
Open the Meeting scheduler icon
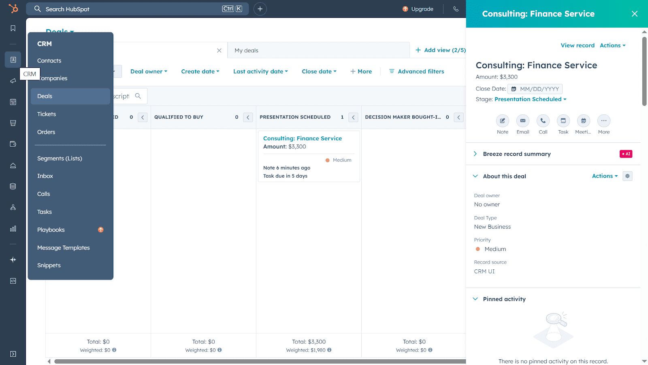[x=583, y=121]
